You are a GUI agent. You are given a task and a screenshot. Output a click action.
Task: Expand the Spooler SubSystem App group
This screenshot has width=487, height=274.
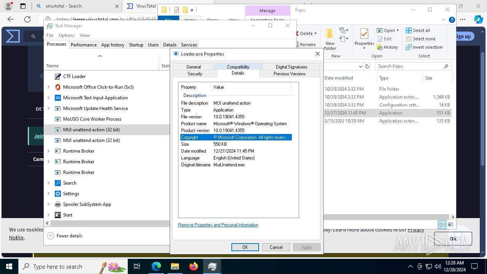point(49,204)
